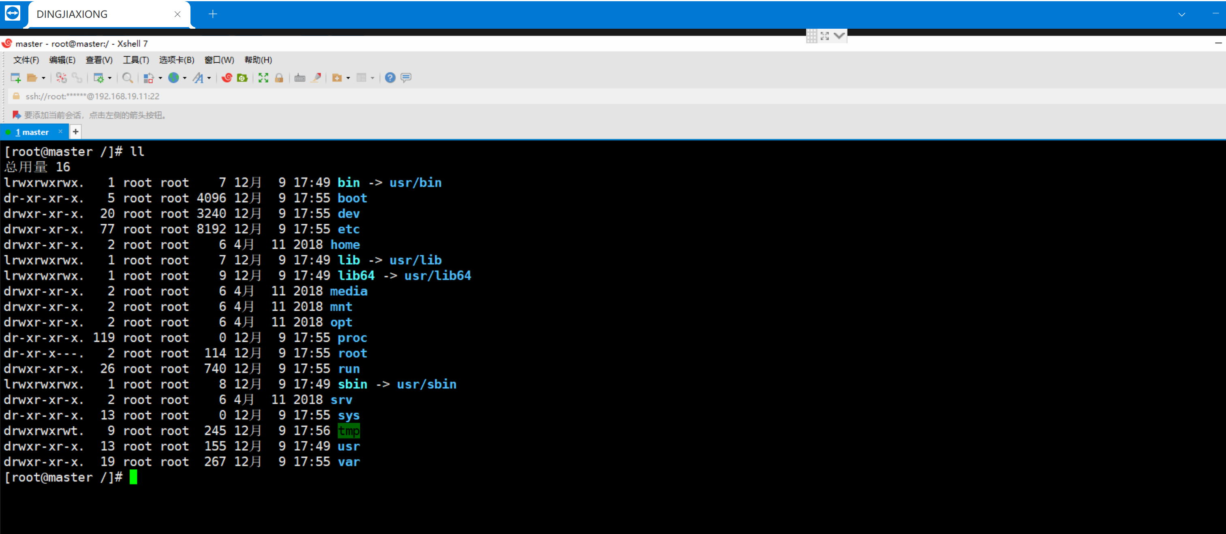Open the 查看(V) menu
Image resolution: width=1226 pixels, height=534 pixels.
click(99, 60)
